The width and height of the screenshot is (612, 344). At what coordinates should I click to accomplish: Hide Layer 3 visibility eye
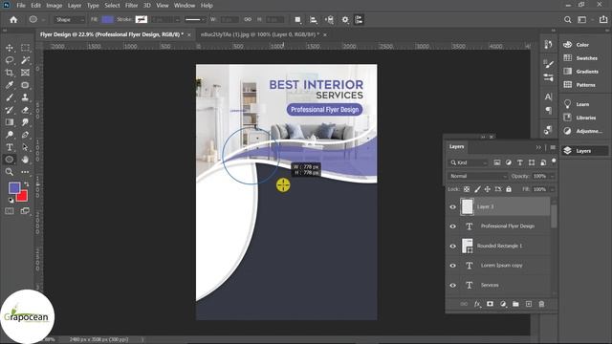point(452,206)
